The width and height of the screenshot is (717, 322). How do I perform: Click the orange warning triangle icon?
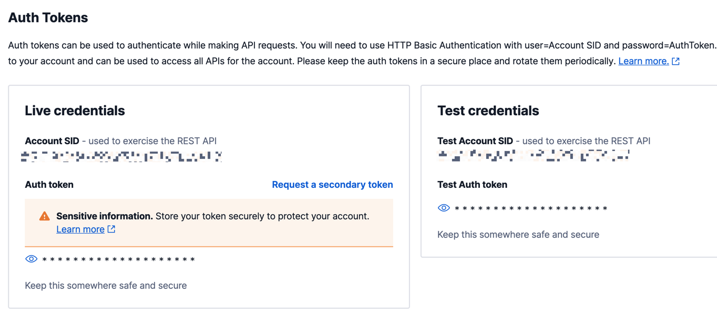click(45, 216)
